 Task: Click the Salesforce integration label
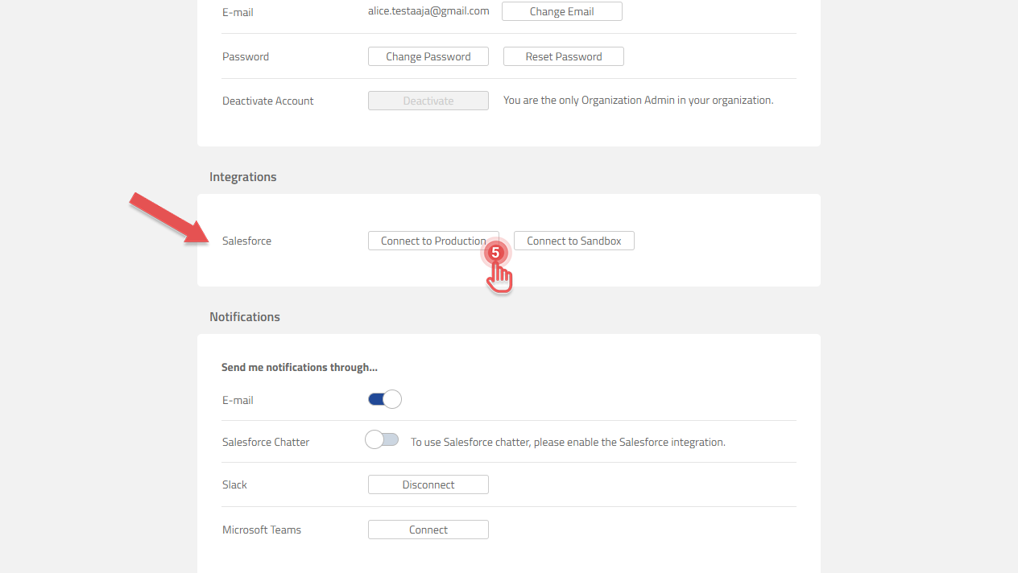[246, 240]
